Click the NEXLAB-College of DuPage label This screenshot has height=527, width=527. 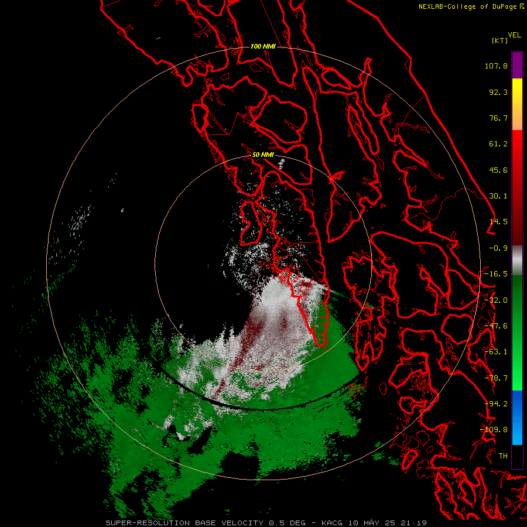(468, 6)
